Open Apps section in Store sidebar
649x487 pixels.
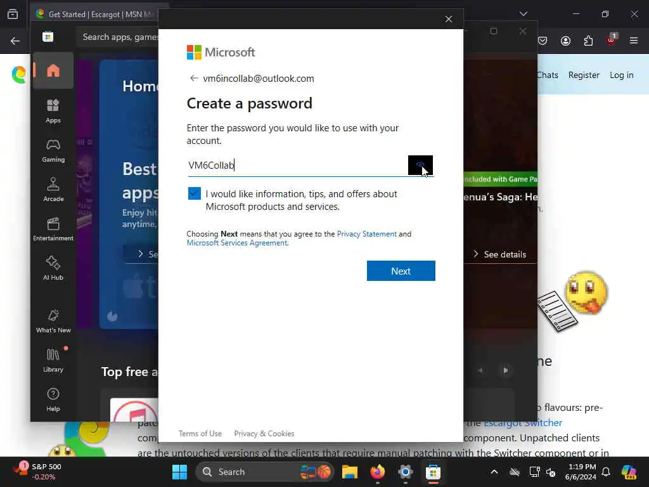[x=53, y=111]
